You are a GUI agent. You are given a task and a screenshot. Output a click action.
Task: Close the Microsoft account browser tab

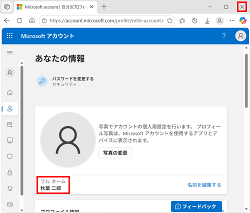(x=91, y=7)
